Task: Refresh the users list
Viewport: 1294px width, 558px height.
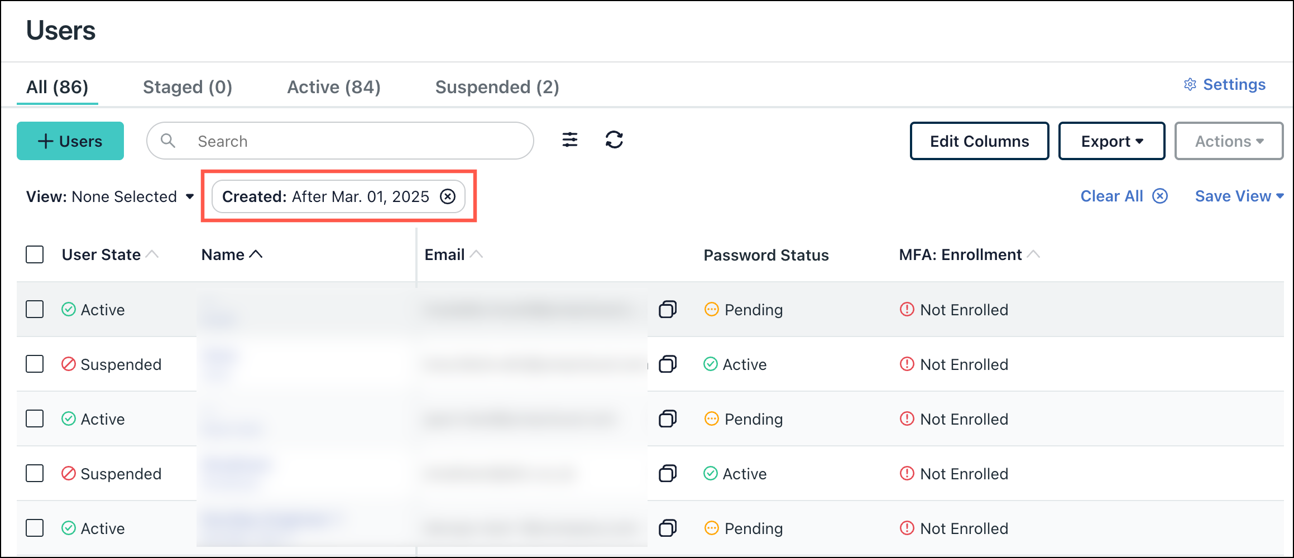Action: [x=614, y=139]
